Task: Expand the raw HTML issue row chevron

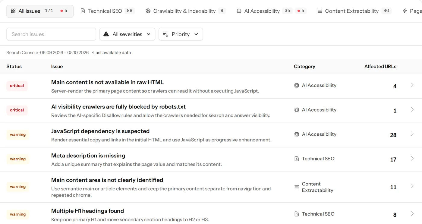Action: (412, 85)
